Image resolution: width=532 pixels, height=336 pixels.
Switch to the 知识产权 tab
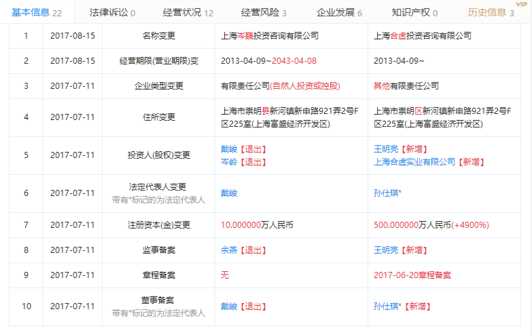pyautogui.click(x=414, y=13)
